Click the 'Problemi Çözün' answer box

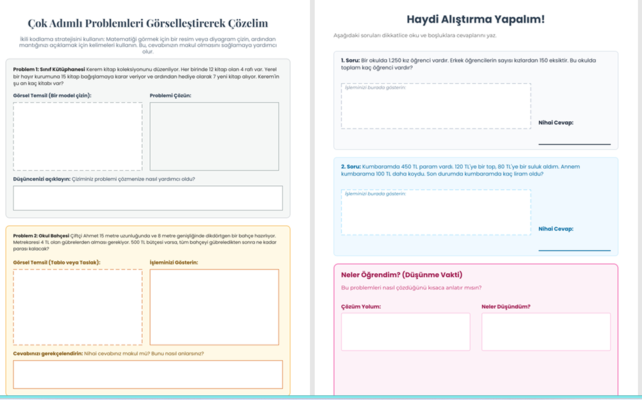(214, 136)
